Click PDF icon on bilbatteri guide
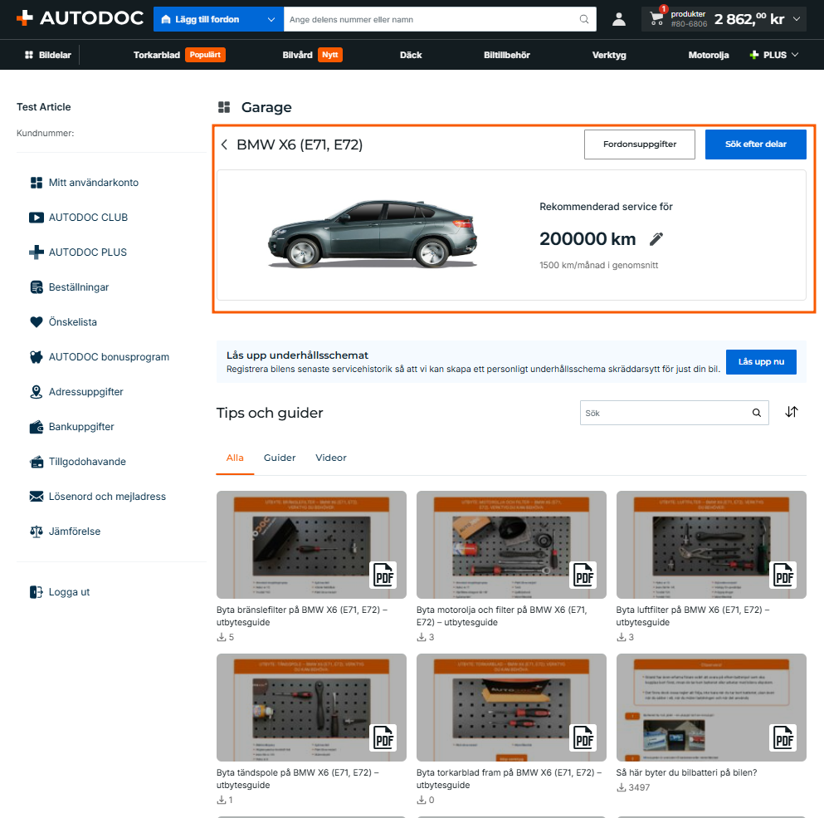The height and width of the screenshot is (818, 824). [x=783, y=737]
